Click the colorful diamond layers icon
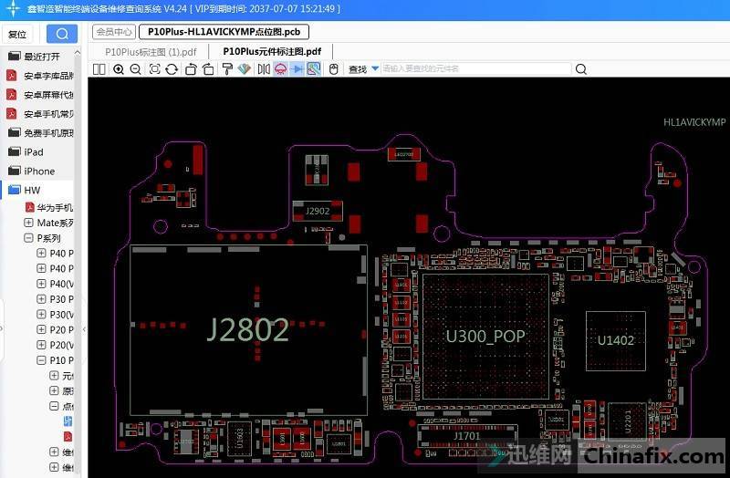 pyautogui.click(x=244, y=69)
